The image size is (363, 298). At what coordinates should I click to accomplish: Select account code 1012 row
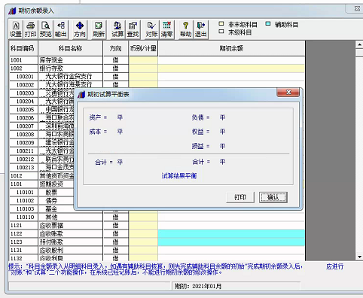click(24, 176)
